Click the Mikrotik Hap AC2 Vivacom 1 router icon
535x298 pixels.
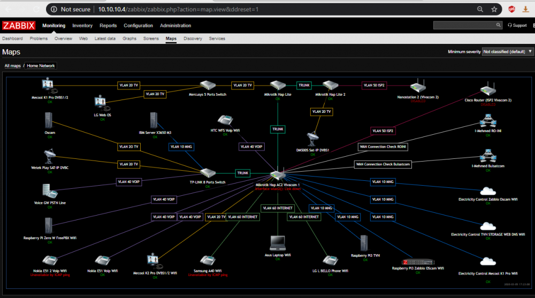coord(278,173)
